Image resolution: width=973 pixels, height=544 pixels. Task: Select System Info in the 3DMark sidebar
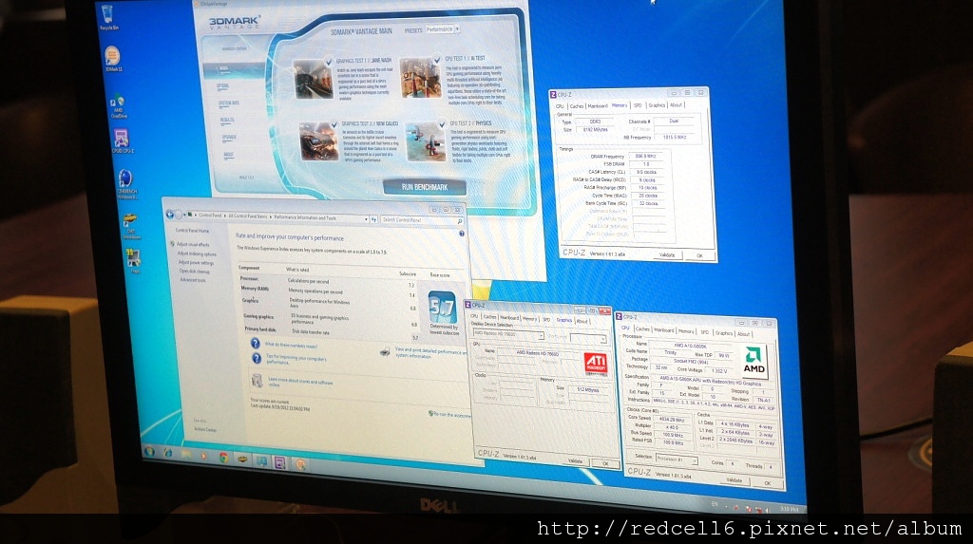point(228,103)
